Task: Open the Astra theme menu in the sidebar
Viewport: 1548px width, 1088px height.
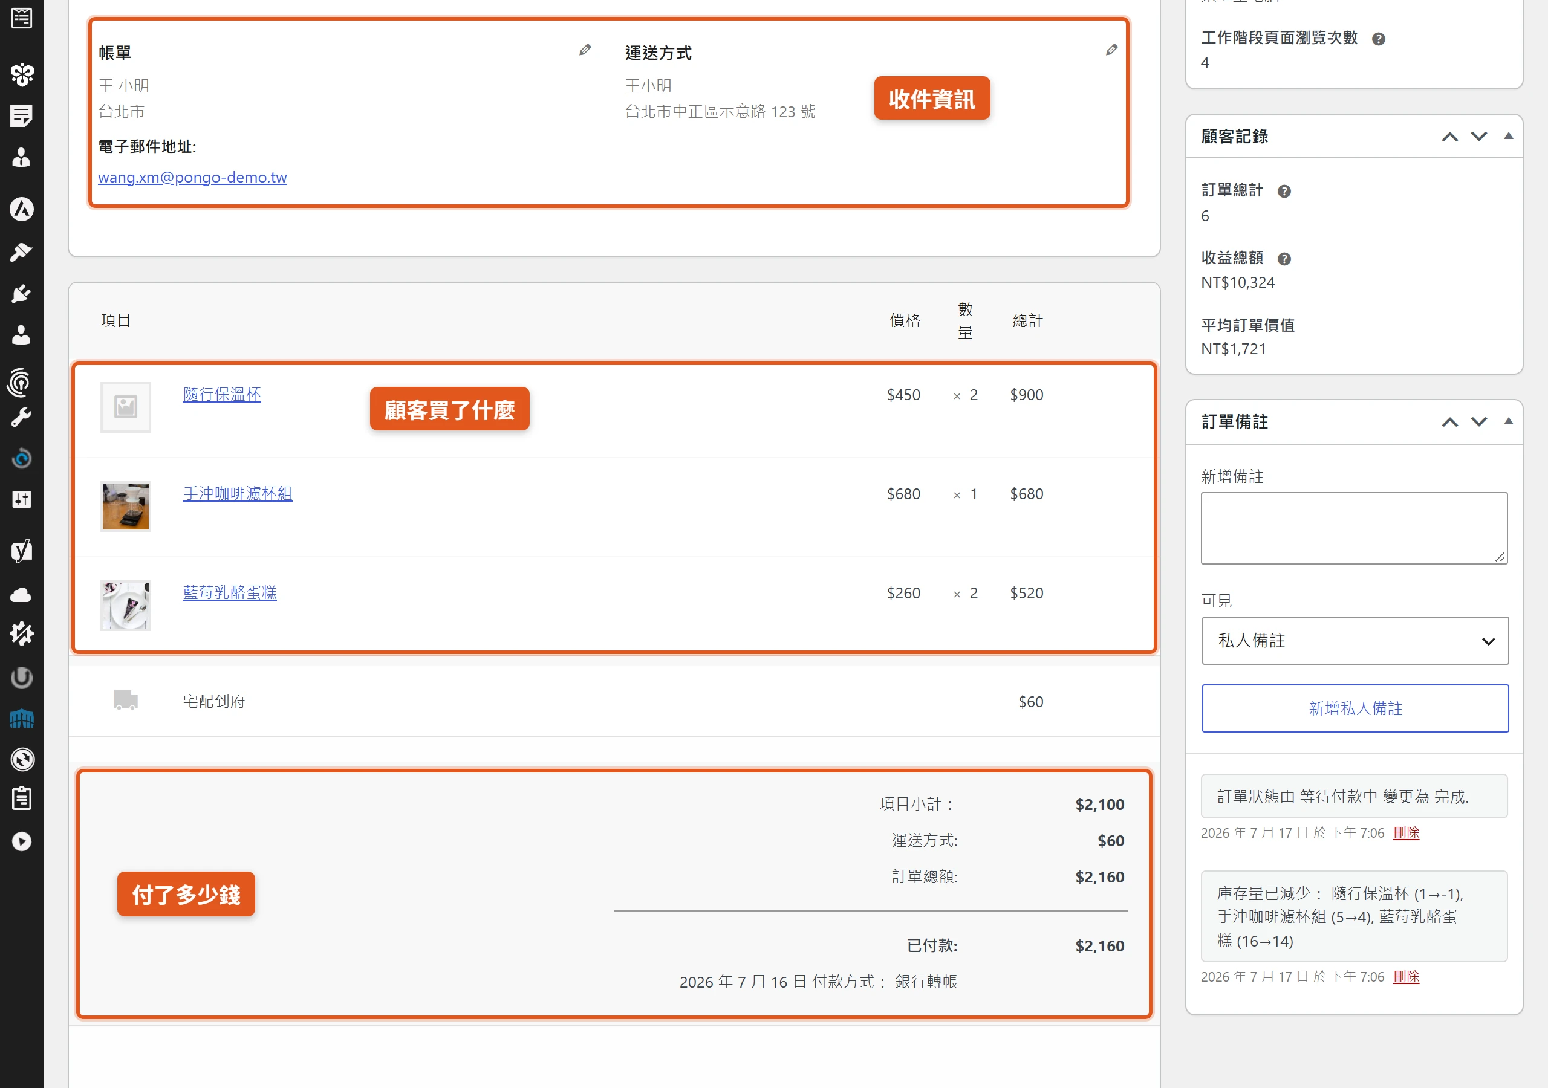Action: tap(22, 209)
